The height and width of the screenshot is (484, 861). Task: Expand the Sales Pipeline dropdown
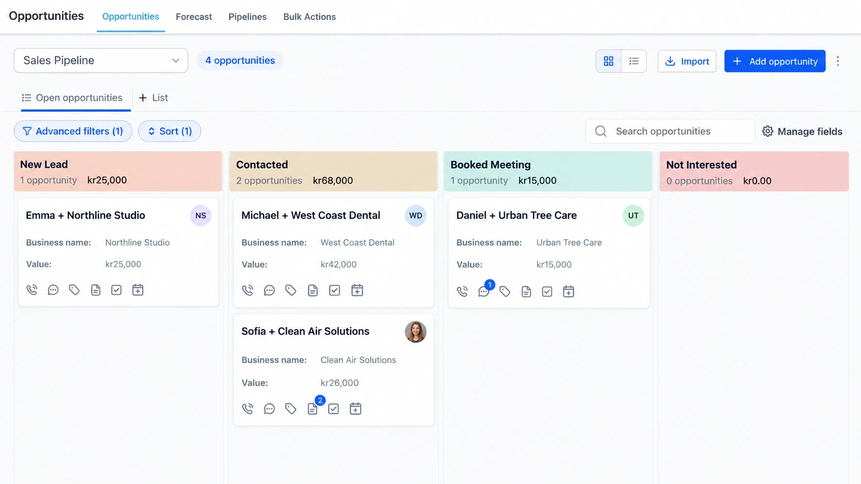(x=101, y=61)
